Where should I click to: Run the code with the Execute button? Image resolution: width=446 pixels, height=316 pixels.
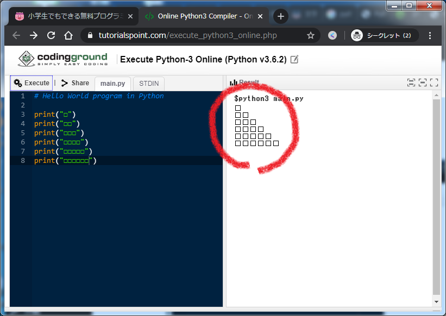[32, 83]
